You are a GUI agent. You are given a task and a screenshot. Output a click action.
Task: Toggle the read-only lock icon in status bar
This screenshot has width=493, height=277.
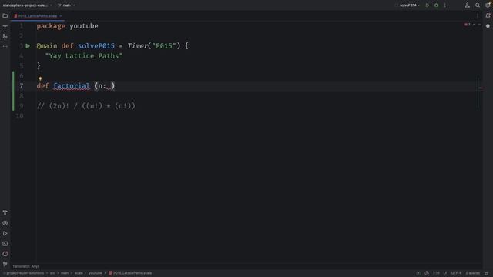point(487,273)
